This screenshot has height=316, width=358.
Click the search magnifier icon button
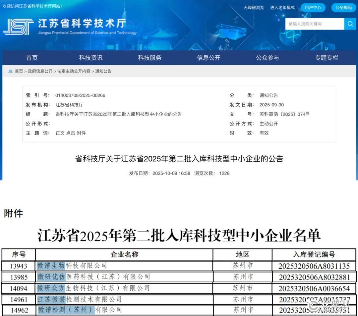(350, 24)
